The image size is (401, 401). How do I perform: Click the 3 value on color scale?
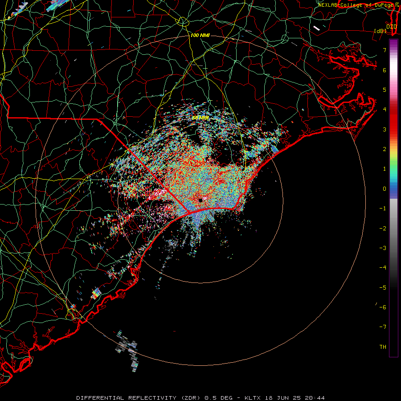(x=385, y=129)
